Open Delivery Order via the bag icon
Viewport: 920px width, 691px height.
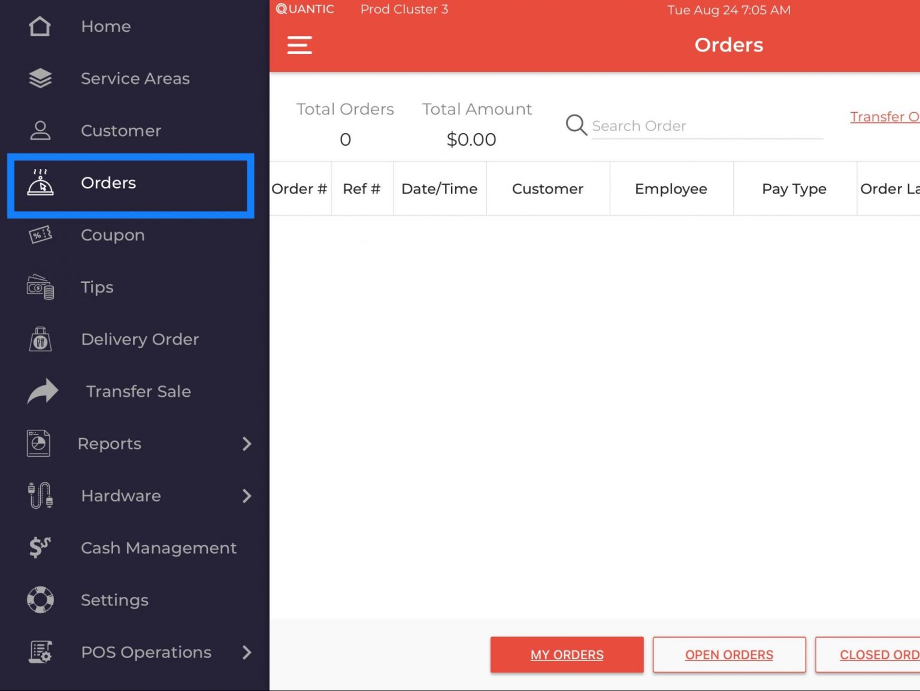click(x=40, y=339)
